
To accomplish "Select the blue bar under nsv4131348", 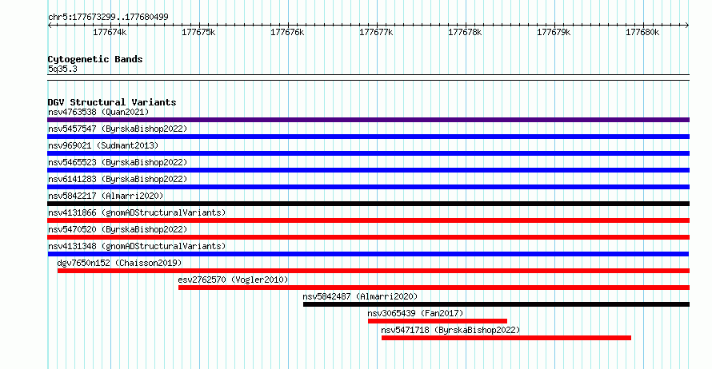I will (x=368, y=254).
